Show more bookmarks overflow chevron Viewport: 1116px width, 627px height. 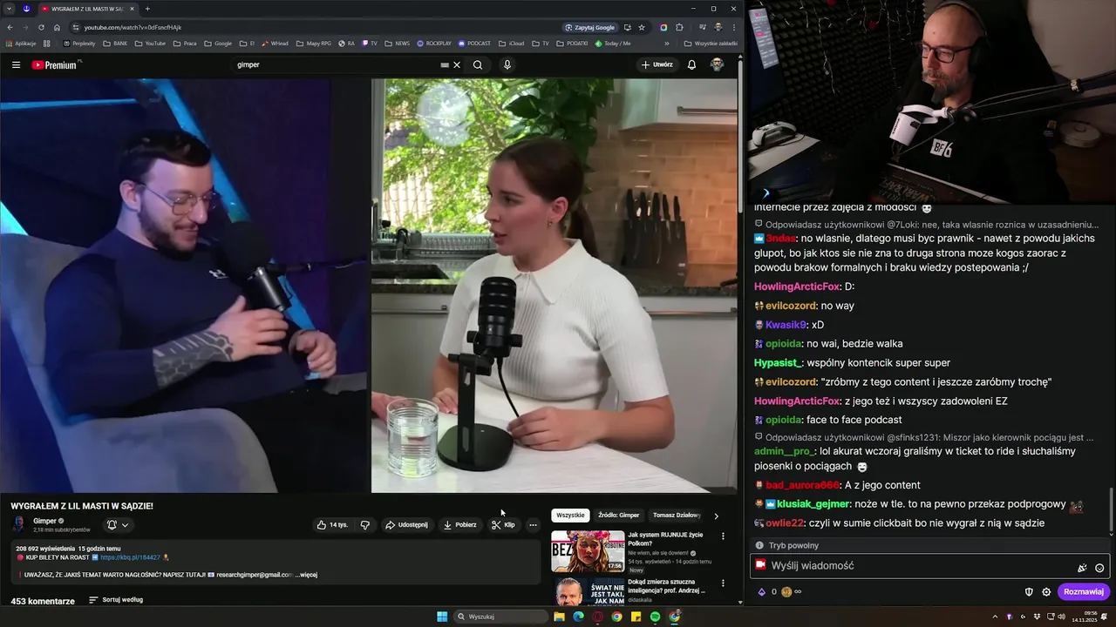tap(667, 43)
